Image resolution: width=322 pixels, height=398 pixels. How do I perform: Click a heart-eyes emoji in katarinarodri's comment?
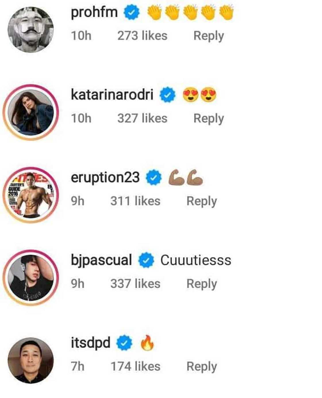point(191,95)
